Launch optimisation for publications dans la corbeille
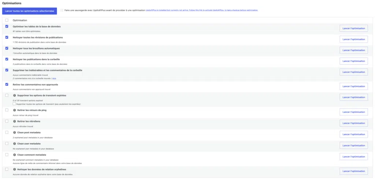 point(354,61)
